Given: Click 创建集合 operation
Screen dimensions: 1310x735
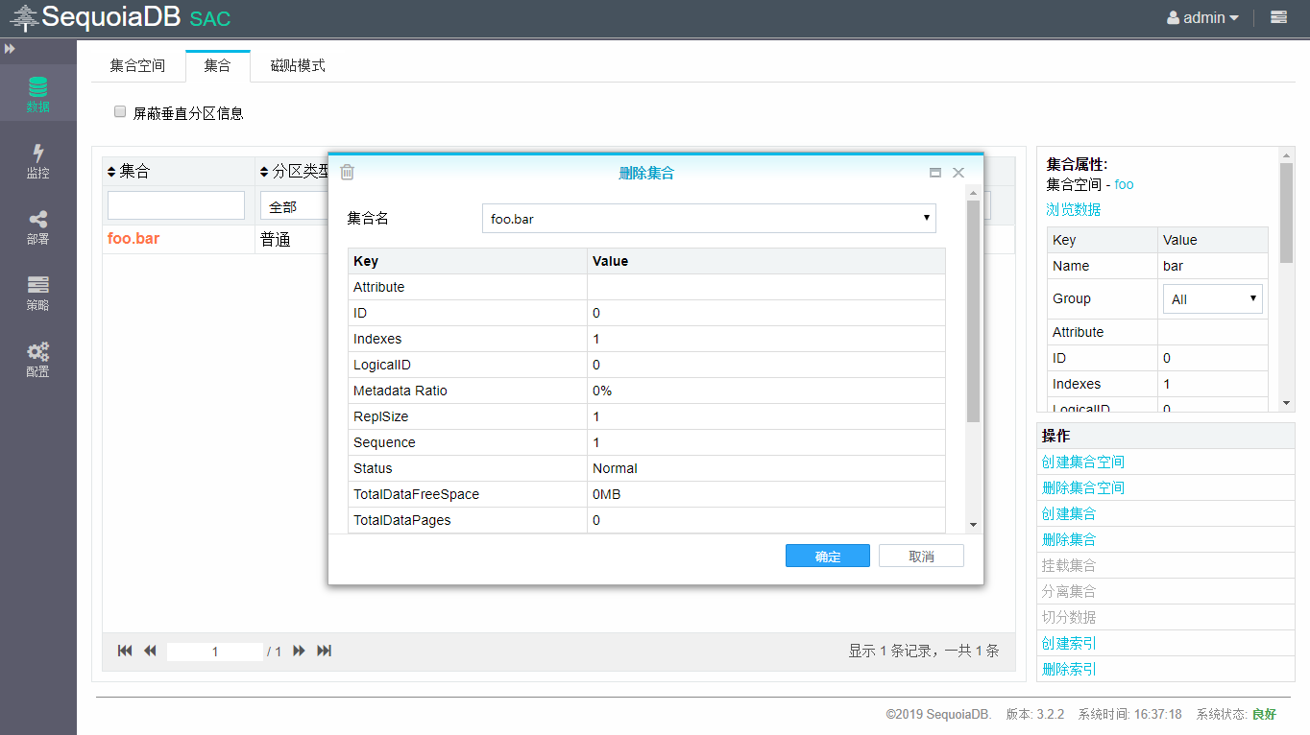Looking at the screenshot, I should pyautogui.click(x=1069, y=513).
